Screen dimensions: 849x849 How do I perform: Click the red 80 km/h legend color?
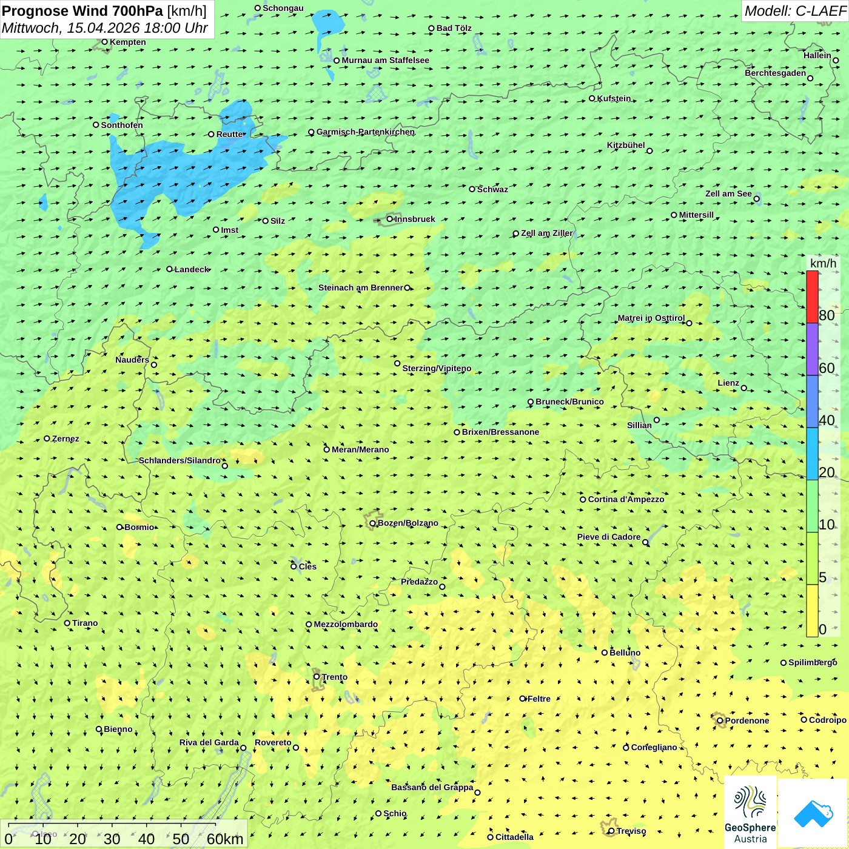(x=812, y=297)
